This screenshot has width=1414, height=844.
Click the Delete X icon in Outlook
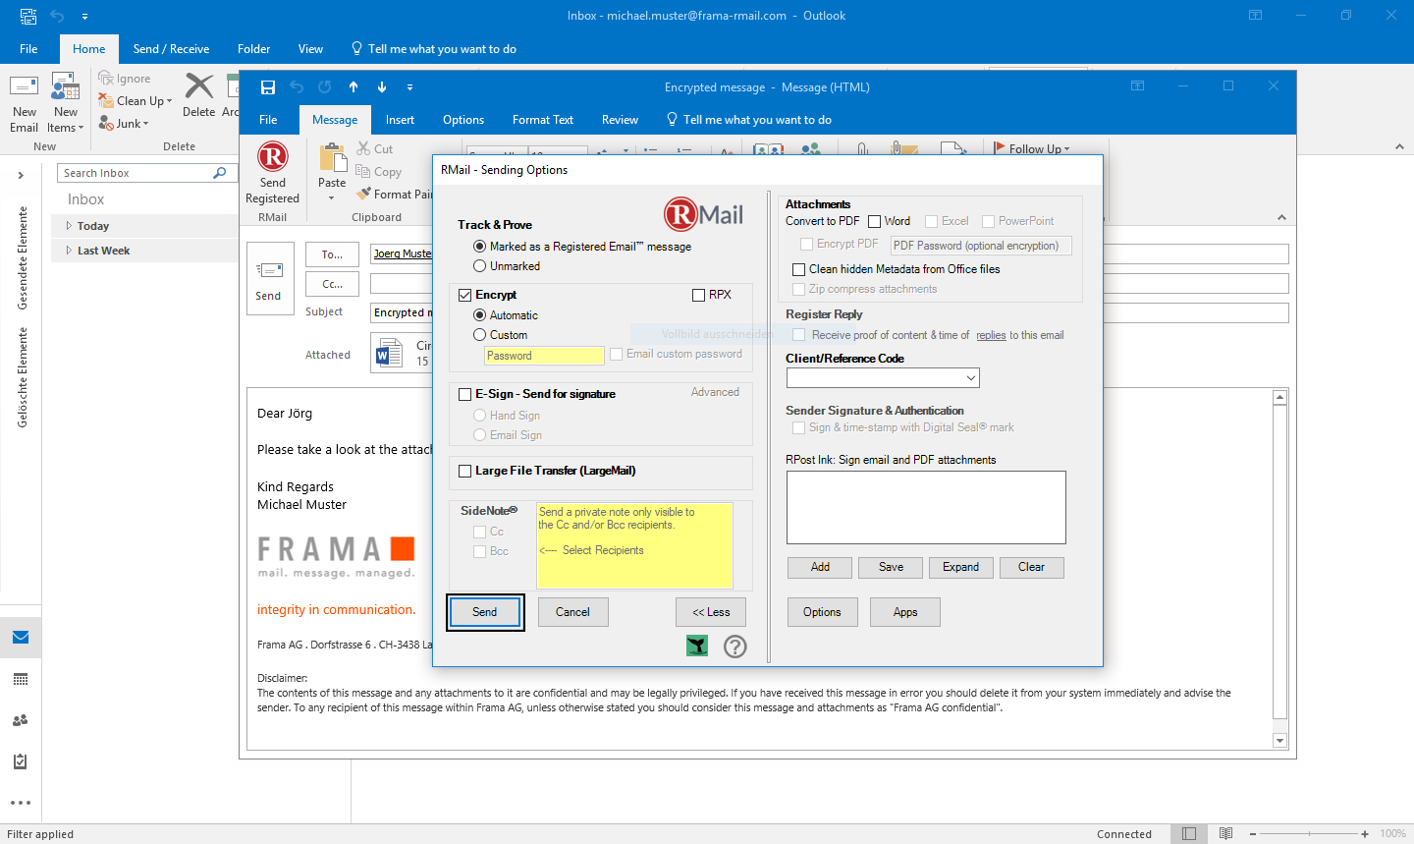199,86
